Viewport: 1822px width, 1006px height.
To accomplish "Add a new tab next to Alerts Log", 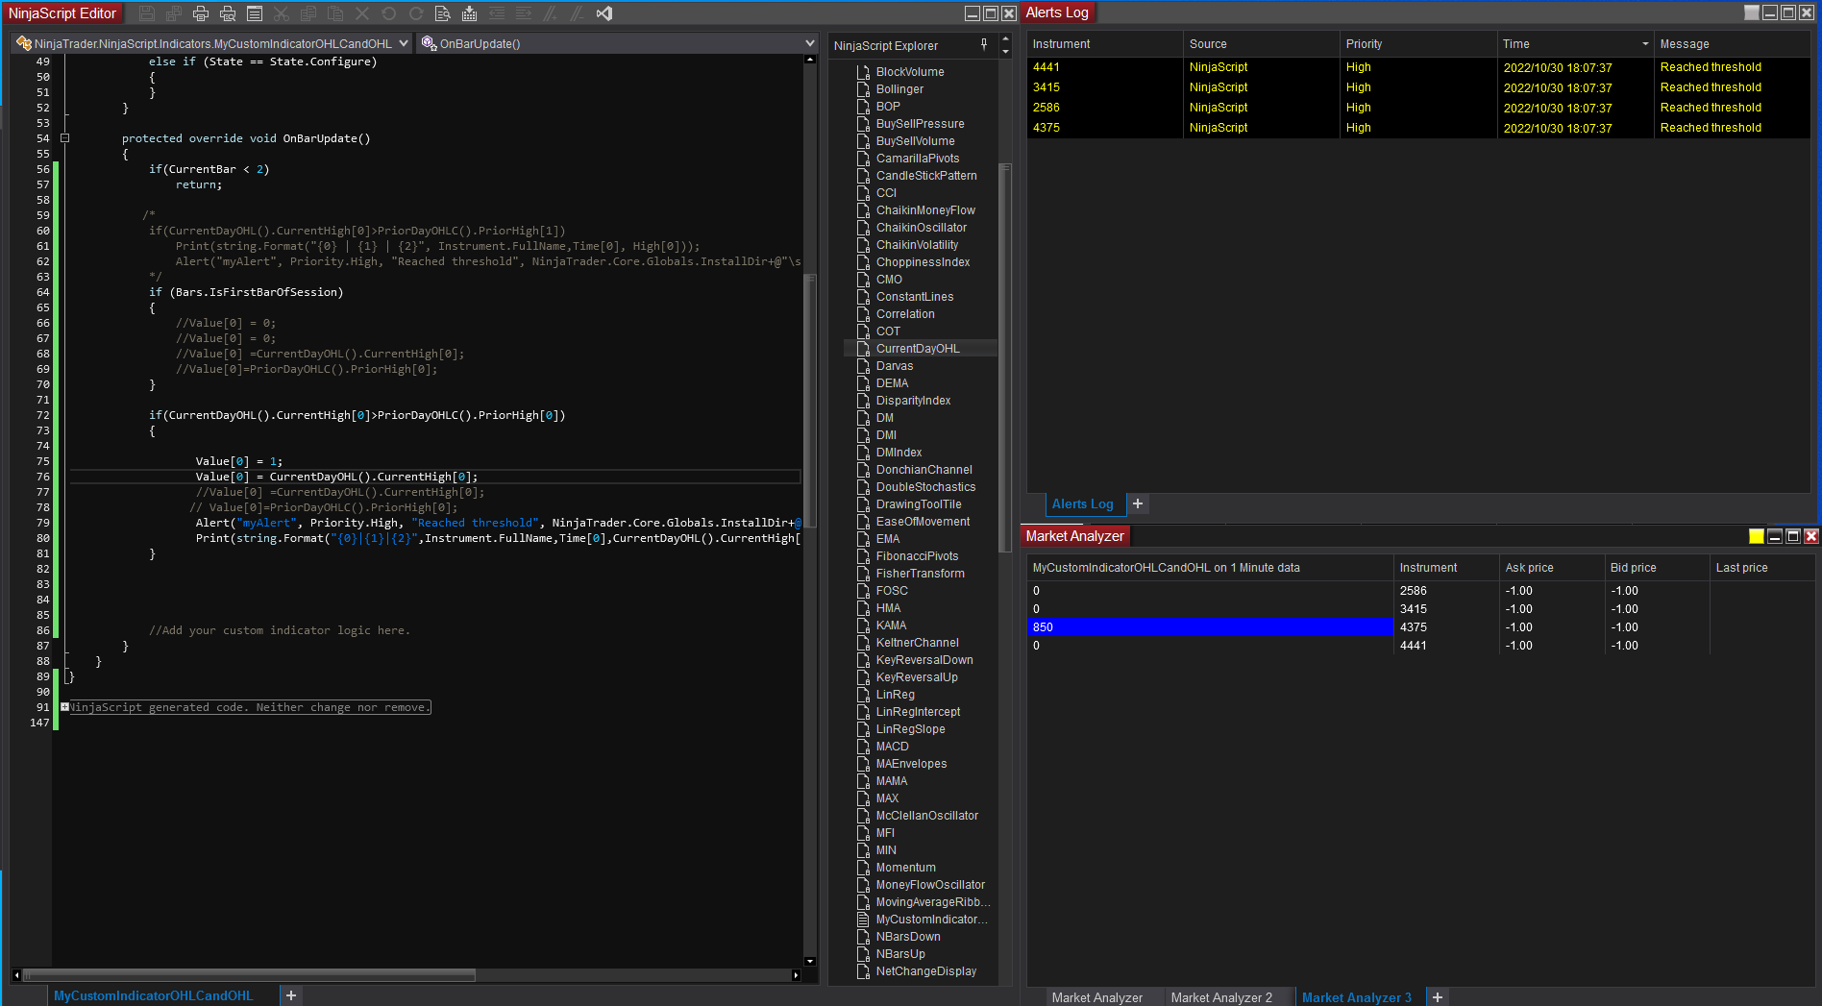I will (x=1138, y=503).
